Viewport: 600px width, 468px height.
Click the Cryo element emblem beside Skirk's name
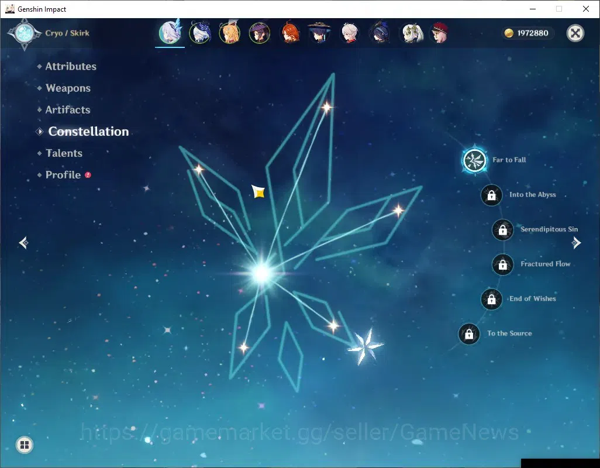[x=24, y=34]
